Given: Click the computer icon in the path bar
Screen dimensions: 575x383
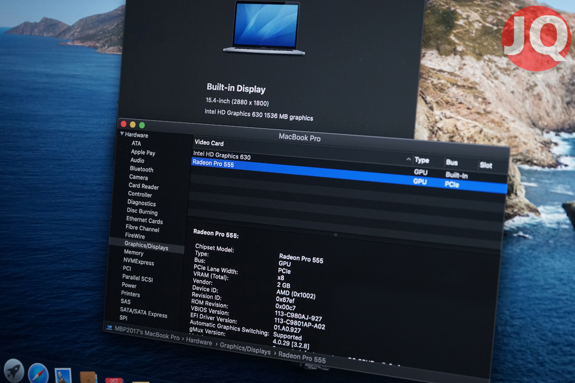Looking at the screenshot, I should click(109, 328).
